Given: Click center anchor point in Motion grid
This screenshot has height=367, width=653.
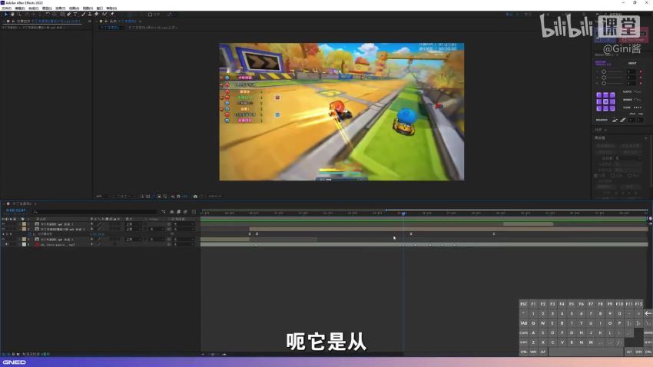Looking at the screenshot, I should point(605,101).
